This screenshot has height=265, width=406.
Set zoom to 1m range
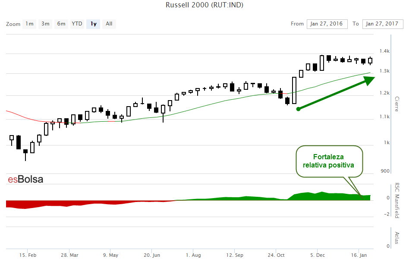(x=29, y=24)
